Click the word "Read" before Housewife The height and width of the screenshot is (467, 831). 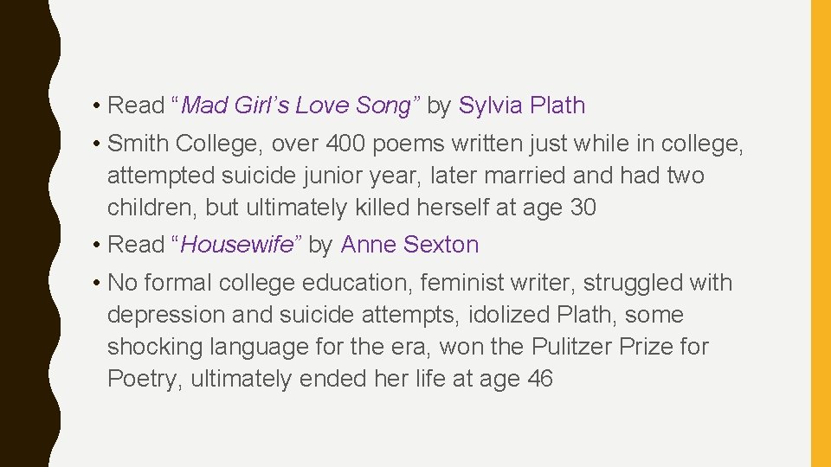(x=136, y=244)
